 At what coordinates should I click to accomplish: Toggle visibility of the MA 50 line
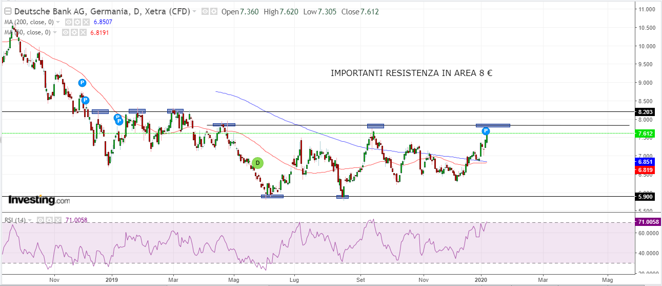[x=66, y=32]
